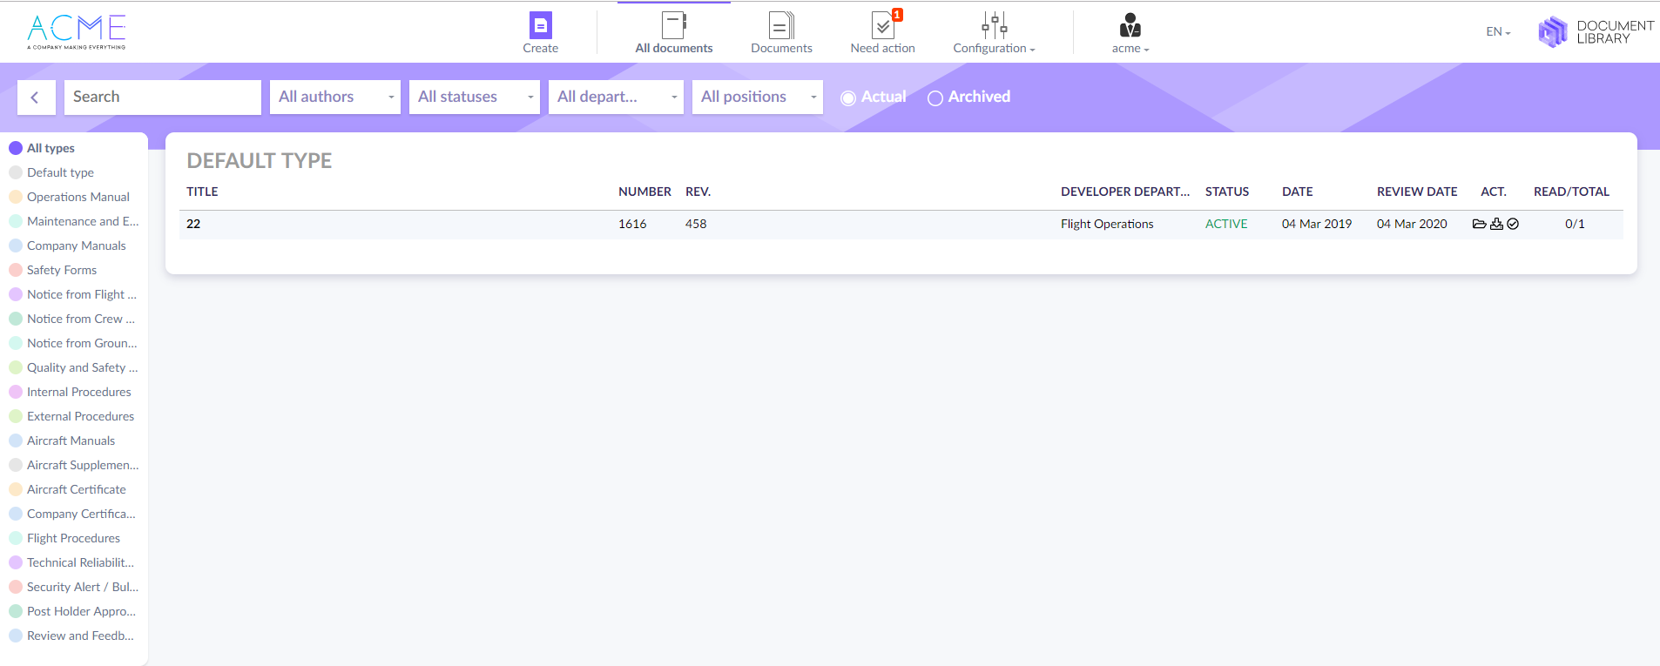Open the EN language selector
The width and height of the screenshot is (1660, 666).
[1498, 32]
